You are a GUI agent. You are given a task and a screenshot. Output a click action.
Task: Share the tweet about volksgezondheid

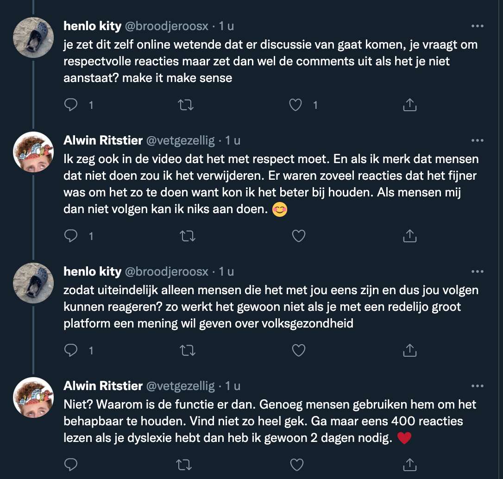tap(409, 350)
